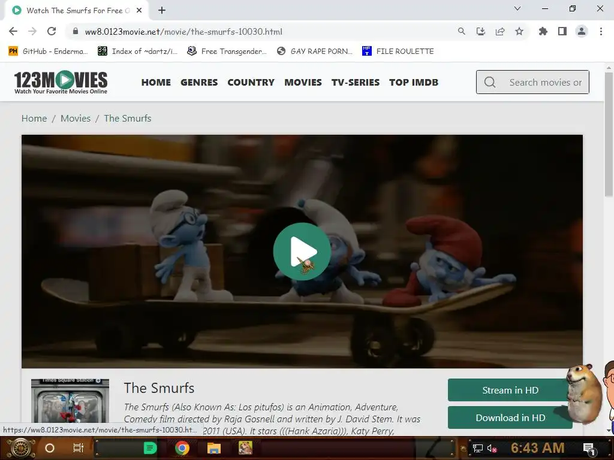Open the HOME menu item
614x460 pixels.
(156, 83)
